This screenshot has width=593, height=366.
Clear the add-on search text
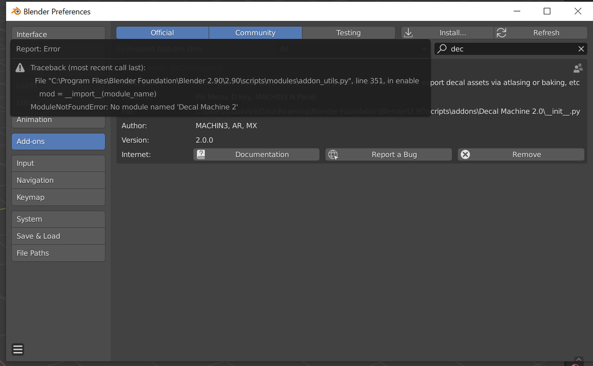tap(581, 49)
